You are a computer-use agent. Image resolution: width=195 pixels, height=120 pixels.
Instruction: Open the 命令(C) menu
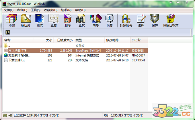pyautogui.click(x=22, y=10)
